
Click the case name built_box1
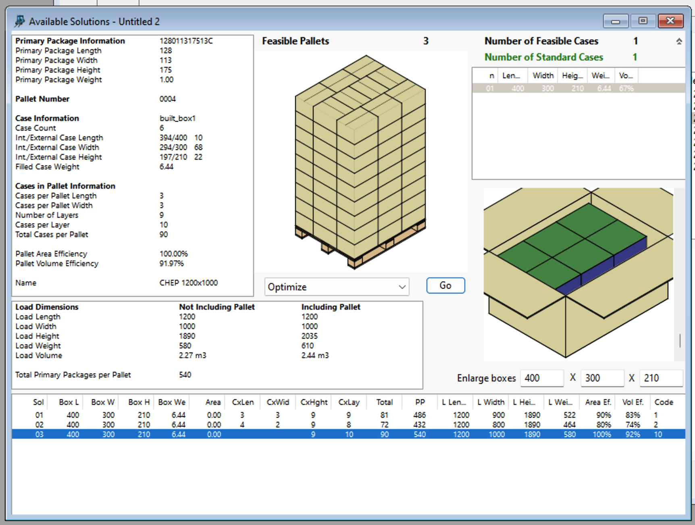click(177, 118)
